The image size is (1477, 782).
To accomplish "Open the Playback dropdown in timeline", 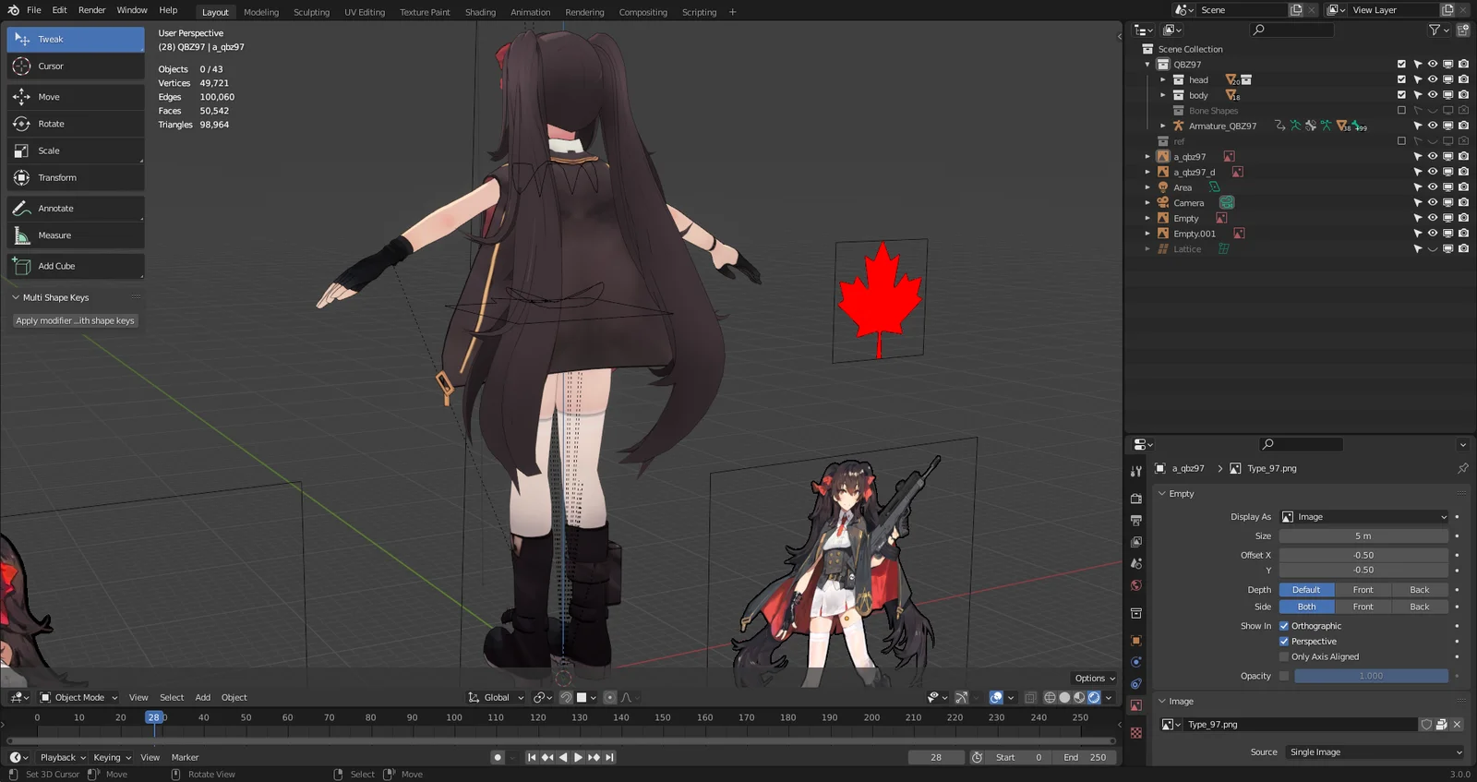I will [x=63, y=758].
